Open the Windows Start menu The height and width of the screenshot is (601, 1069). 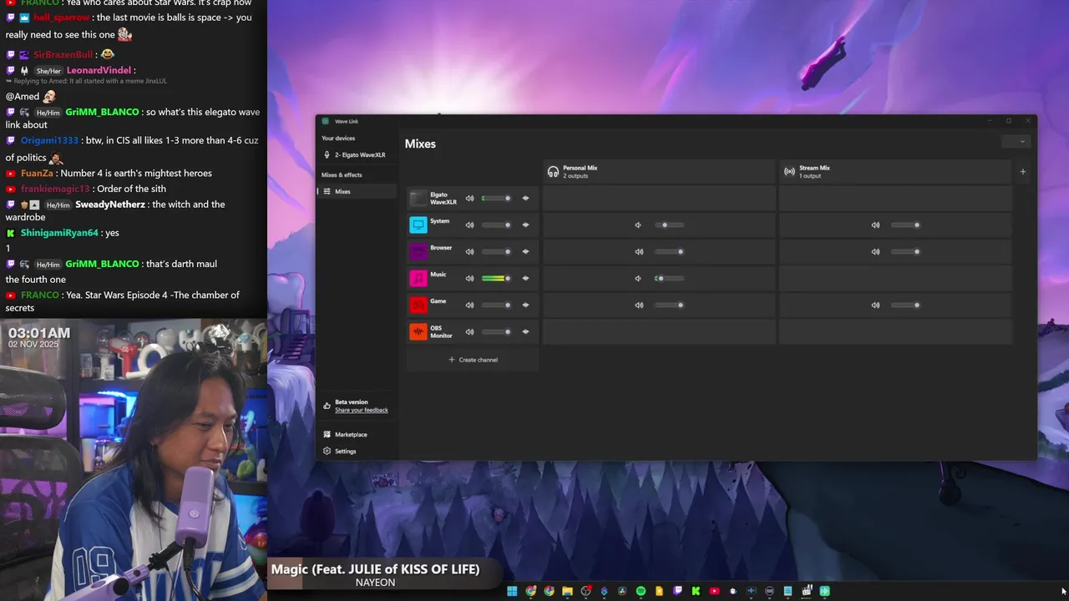tap(512, 591)
